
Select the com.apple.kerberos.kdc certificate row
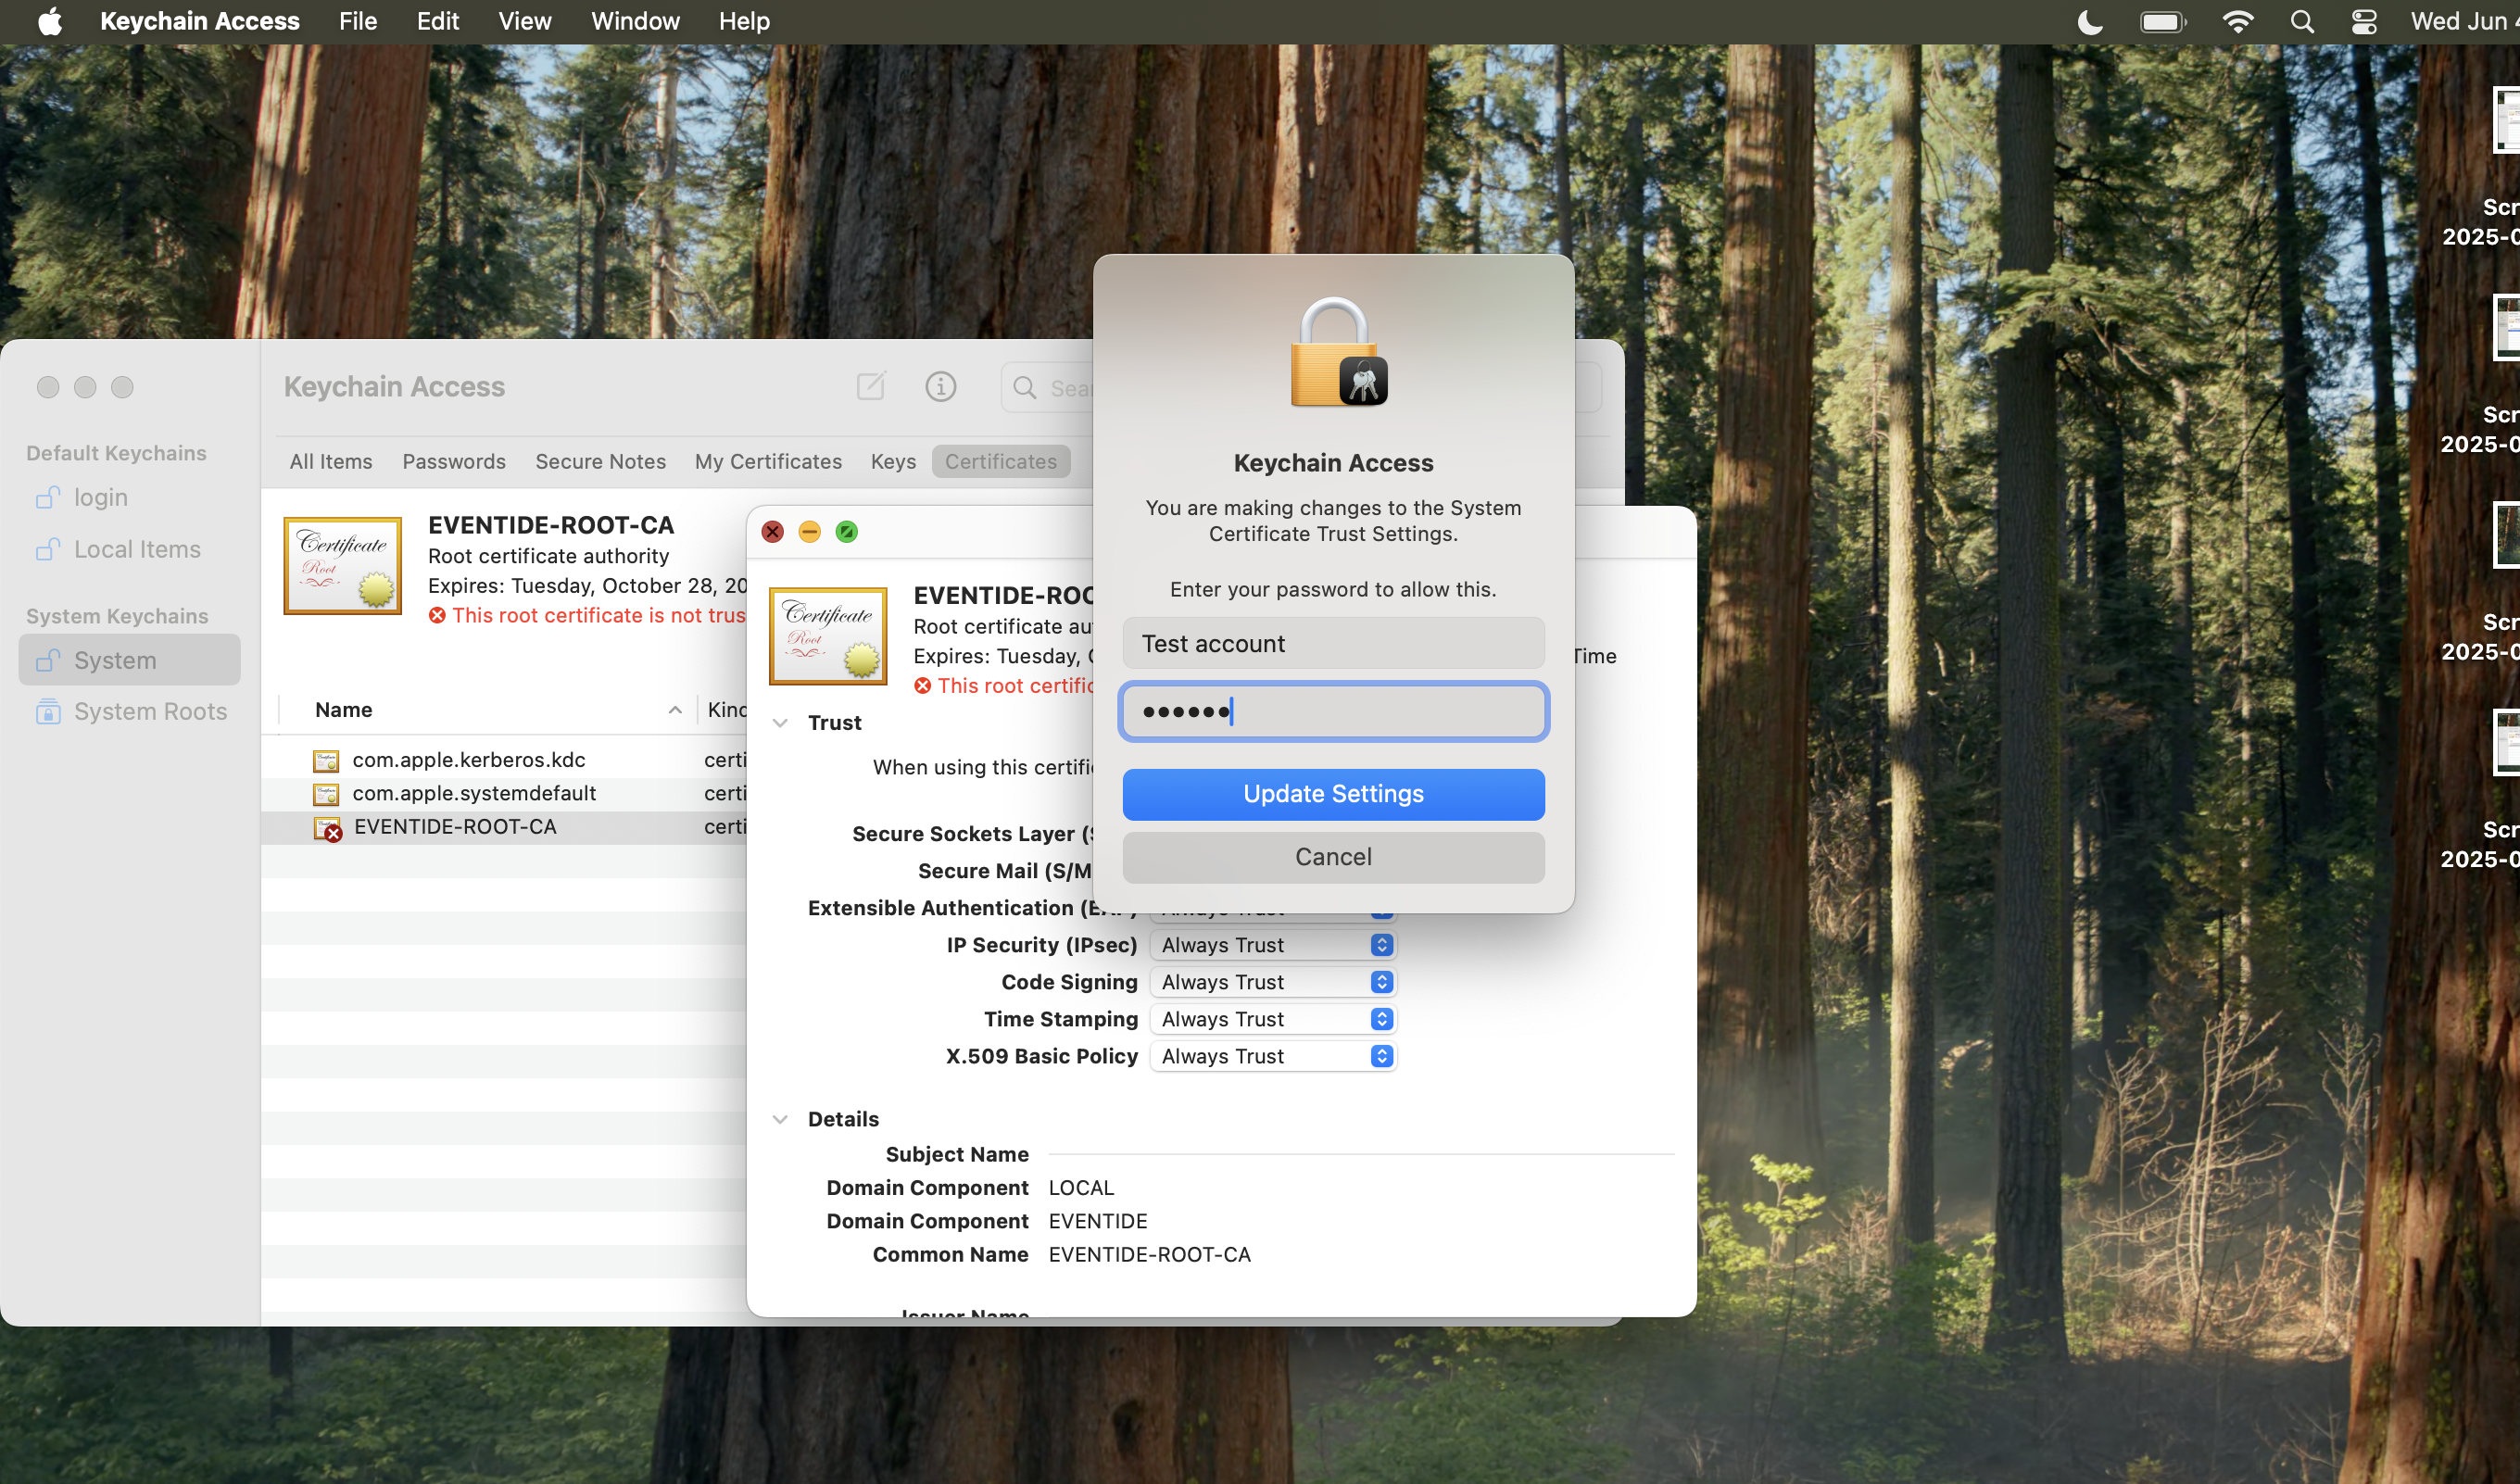[x=468, y=760]
